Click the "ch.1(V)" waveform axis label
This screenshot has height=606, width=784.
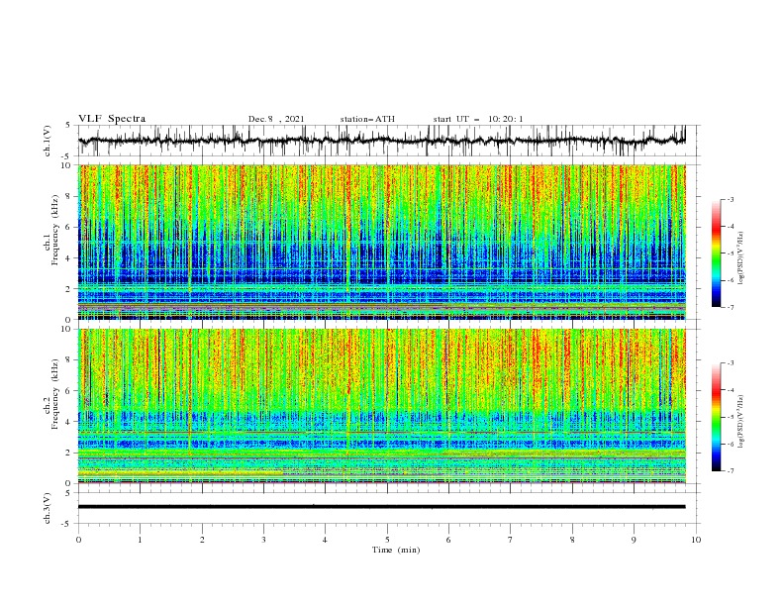48,141
